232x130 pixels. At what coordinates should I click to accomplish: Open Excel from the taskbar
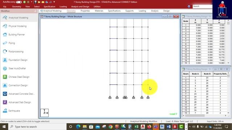pos(136,127)
